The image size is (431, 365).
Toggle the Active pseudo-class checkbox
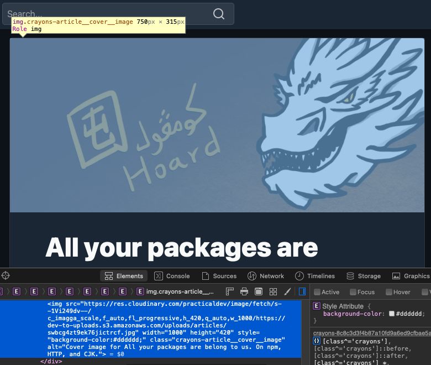[317, 292]
